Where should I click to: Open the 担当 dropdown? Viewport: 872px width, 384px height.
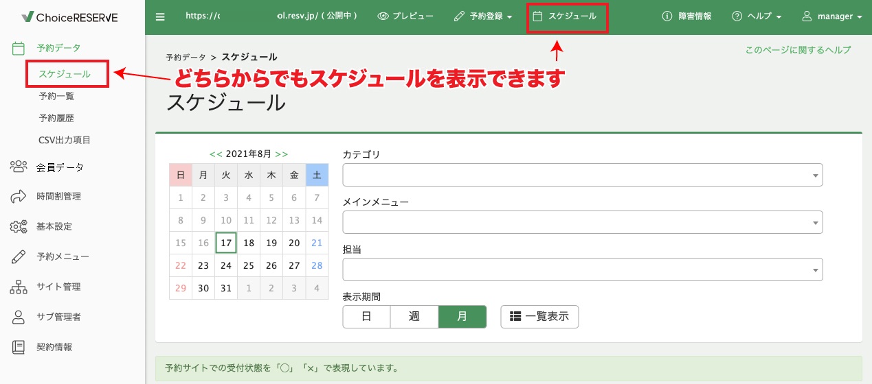pos(583,269)
